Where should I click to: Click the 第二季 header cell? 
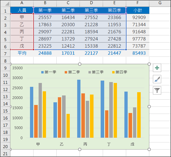[68, 10]
